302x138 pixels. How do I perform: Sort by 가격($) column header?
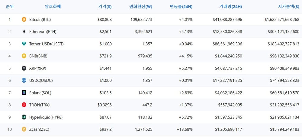(x=105, y=7)
